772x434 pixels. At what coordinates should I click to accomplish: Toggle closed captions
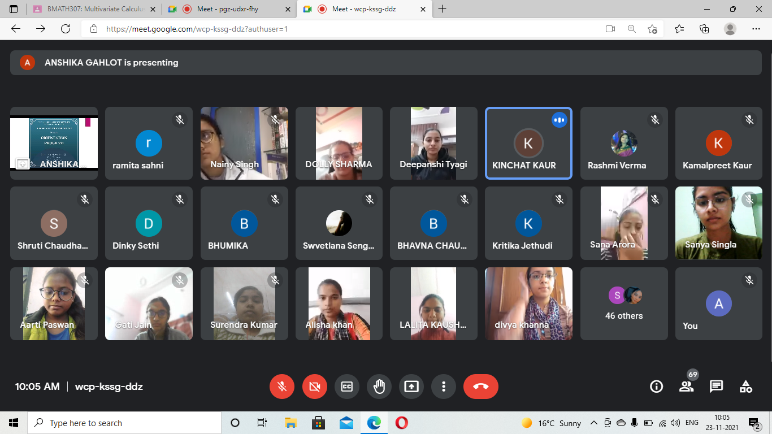click(347, 387)
